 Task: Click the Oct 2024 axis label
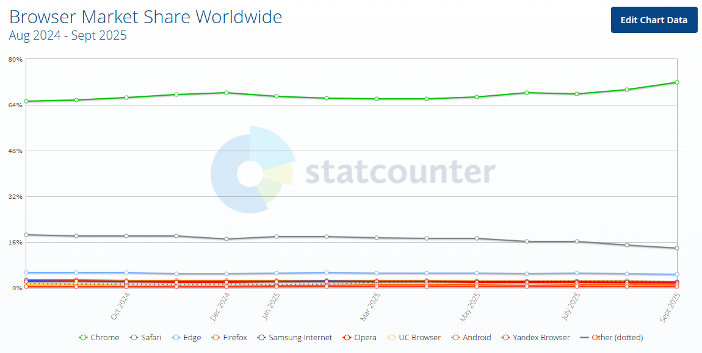(120, 305)
